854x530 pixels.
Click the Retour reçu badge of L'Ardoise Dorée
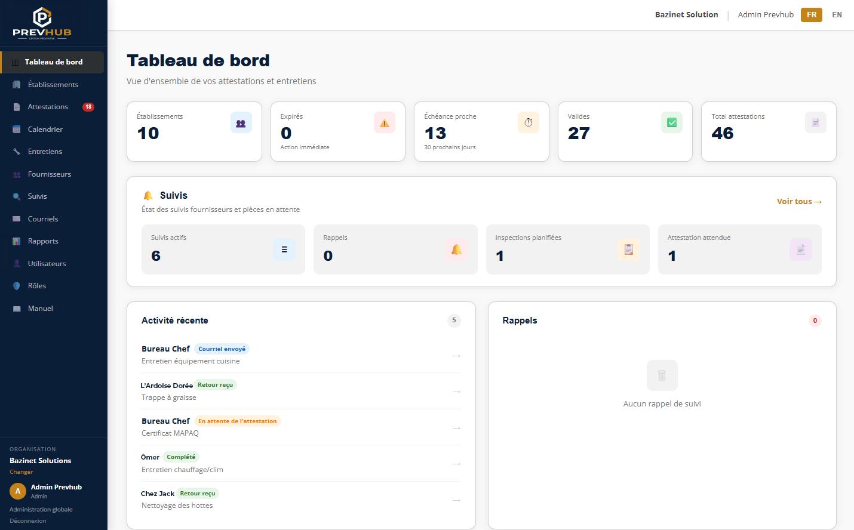pos(215,385)
